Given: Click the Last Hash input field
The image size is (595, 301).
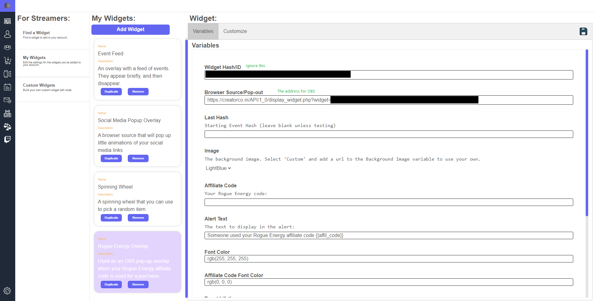Looking at the screenshot, I should [389, 134].
